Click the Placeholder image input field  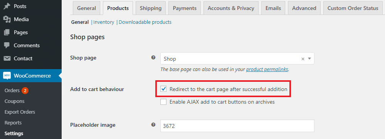(x=237, y=126)
